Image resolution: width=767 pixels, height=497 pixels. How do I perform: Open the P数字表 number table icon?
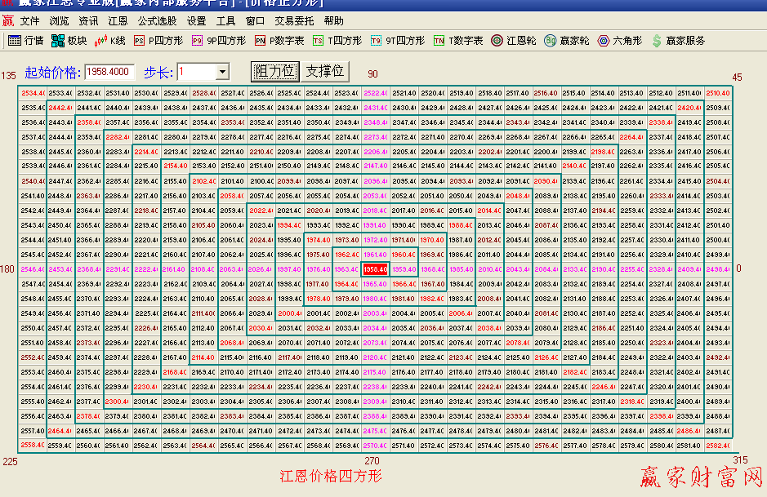coord(260,40)
